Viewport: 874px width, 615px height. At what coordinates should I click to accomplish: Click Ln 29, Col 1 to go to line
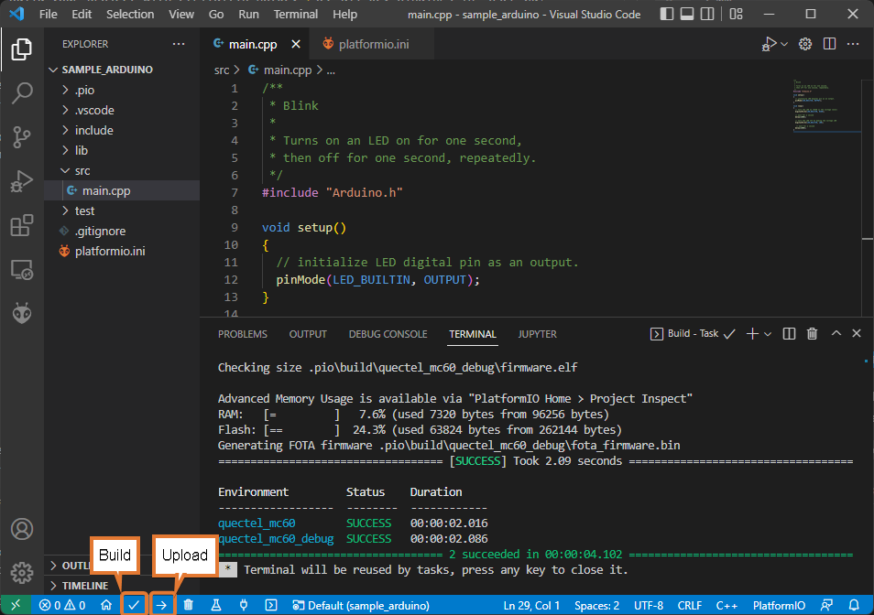(531, 605)
